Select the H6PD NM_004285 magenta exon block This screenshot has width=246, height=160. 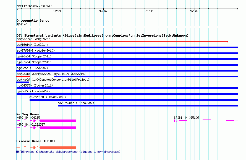(x=58, y=121)
